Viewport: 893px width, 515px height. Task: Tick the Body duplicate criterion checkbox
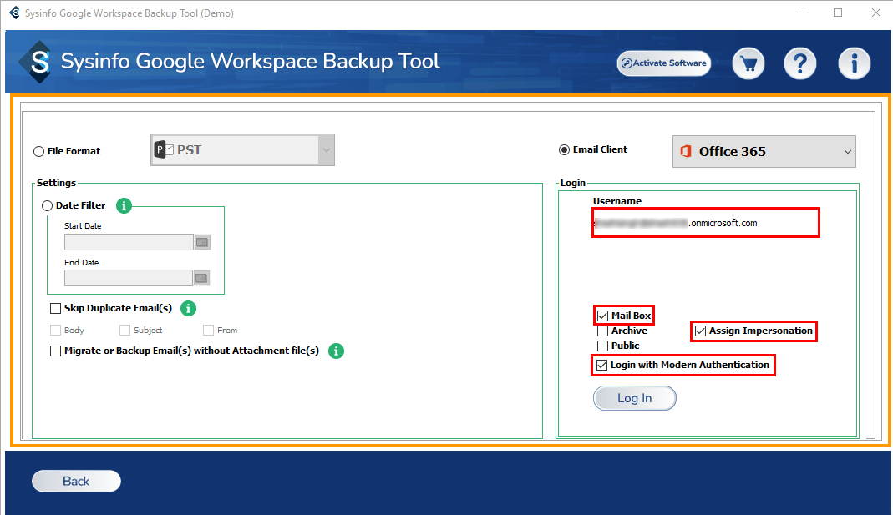coord(55,330)
